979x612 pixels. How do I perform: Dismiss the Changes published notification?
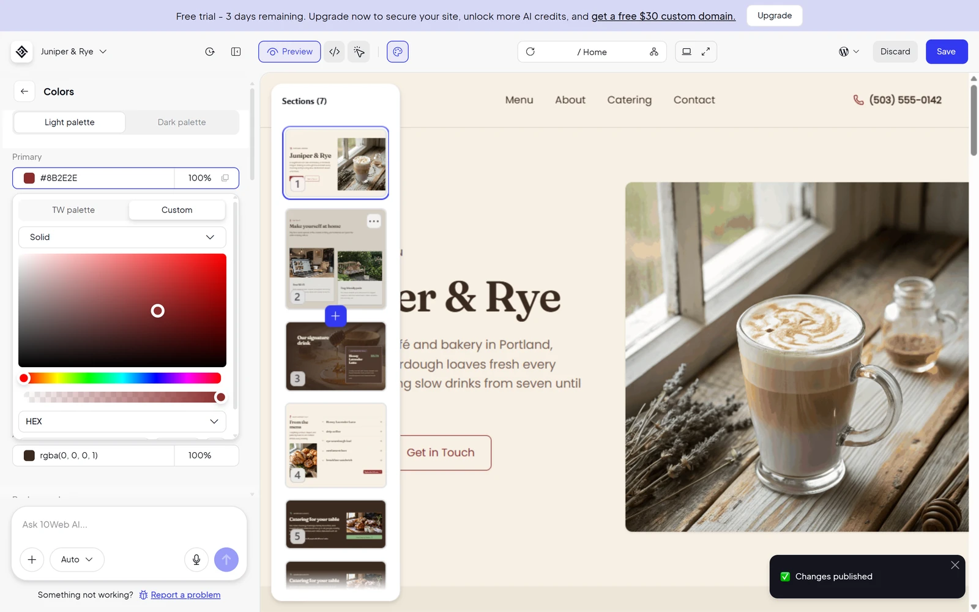click(x=955, y=565)
